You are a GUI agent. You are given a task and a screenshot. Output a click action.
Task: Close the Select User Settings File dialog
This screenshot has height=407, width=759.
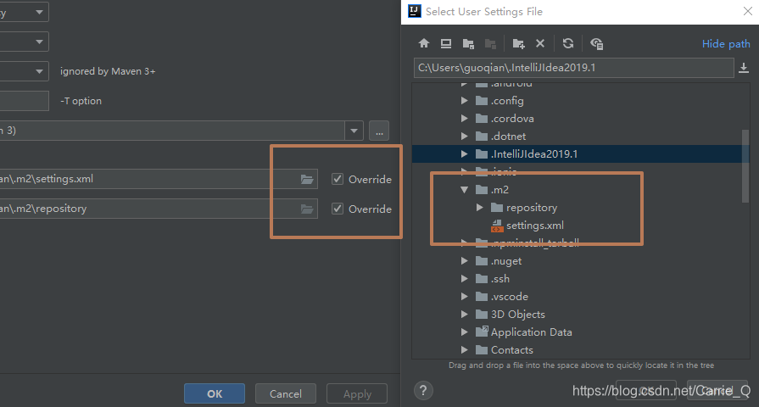(748, 11)
